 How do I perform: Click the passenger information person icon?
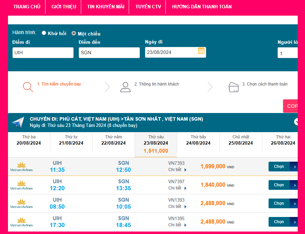(x=125, y=87)
